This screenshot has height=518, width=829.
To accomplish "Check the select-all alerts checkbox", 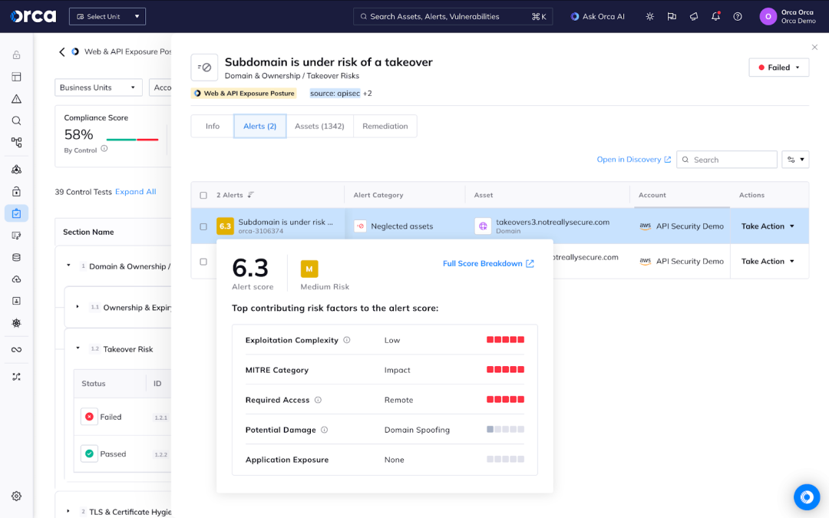I will click(203, 195).
